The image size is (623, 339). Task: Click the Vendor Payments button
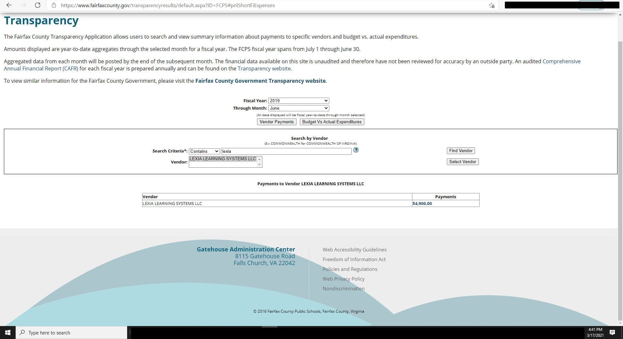[276, 122]
